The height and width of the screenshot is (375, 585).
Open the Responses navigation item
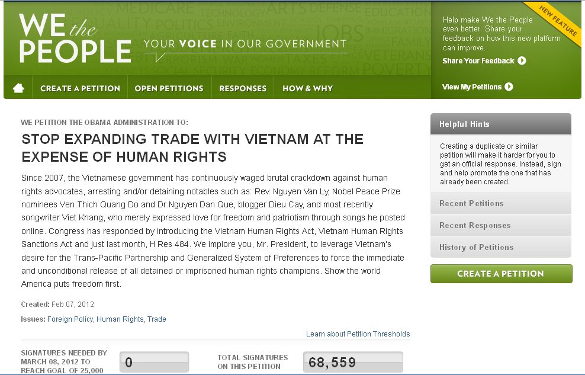pyautogui.click(x=243, y=88)
